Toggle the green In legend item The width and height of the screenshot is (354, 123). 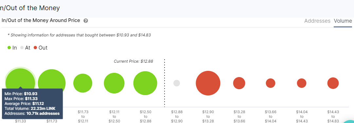coord(12,48)
